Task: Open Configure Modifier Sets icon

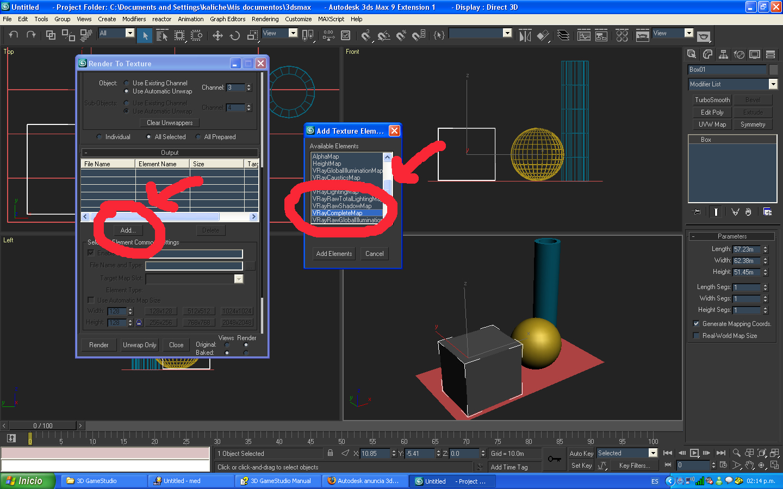Action: pos(767,212)
